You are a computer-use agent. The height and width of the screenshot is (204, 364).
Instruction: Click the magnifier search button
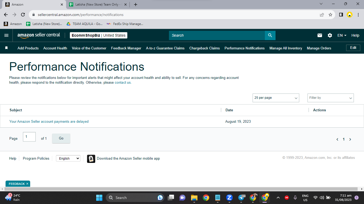click(270, 35)
